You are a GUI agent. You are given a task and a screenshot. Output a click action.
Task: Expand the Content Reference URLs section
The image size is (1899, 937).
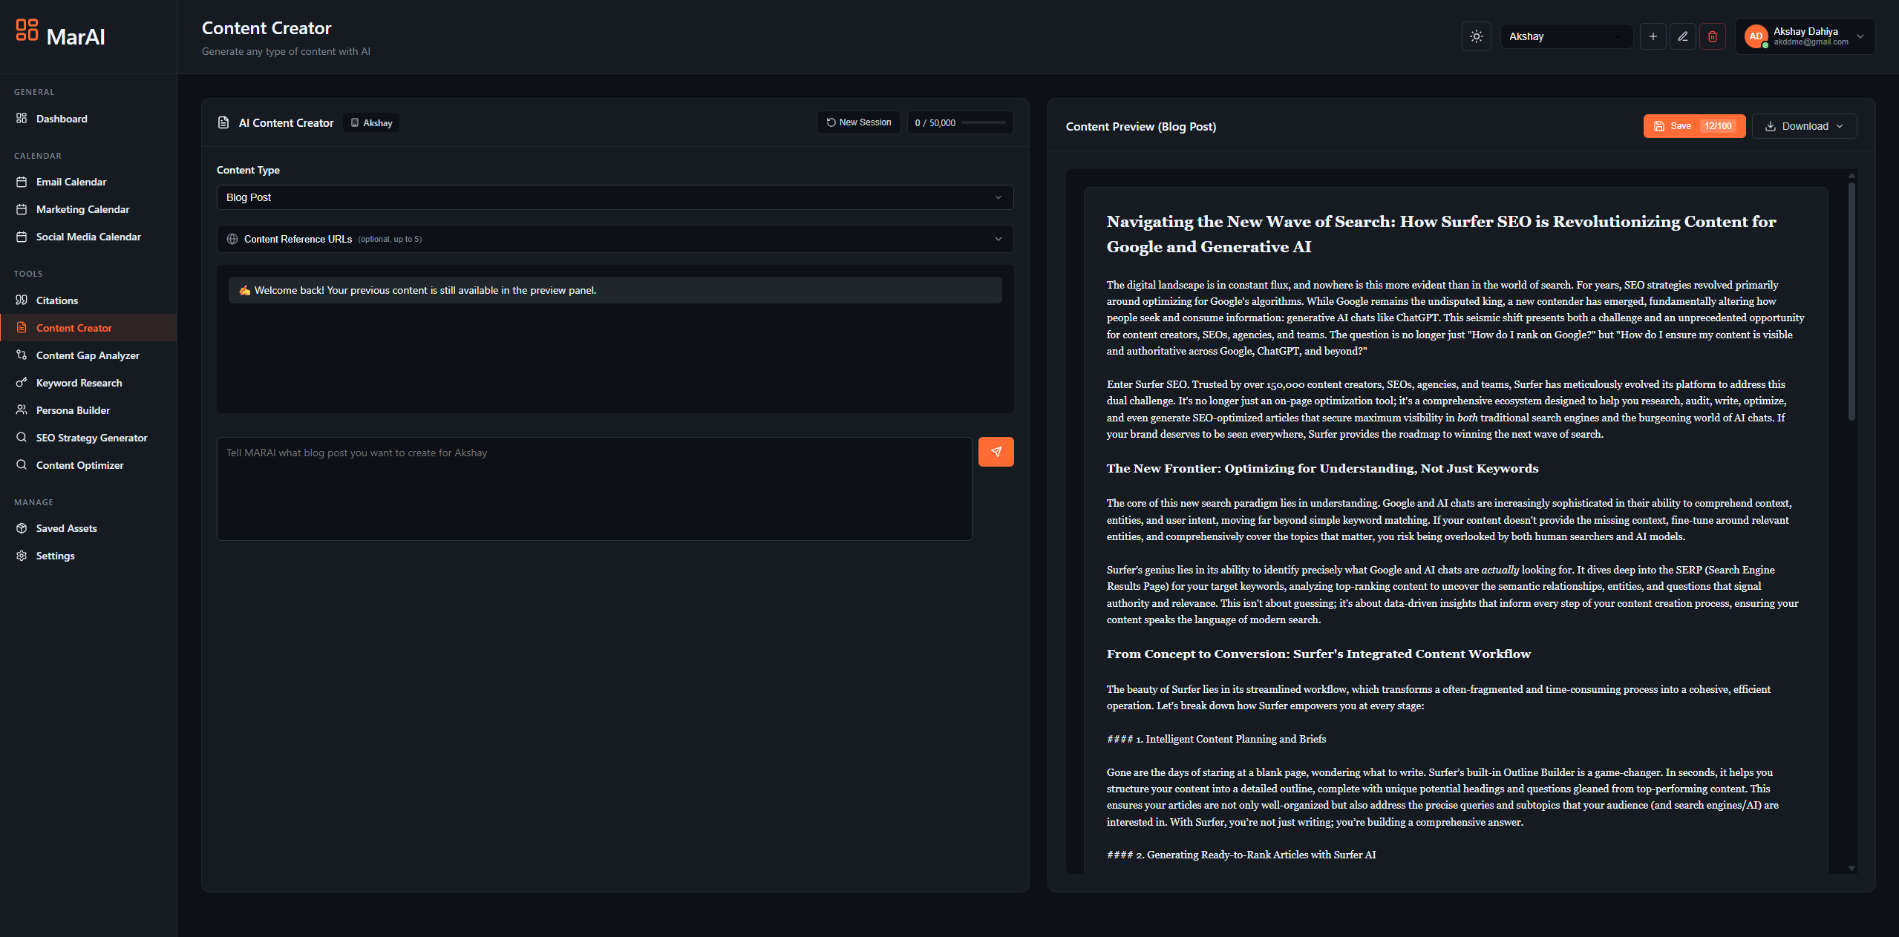998,239
